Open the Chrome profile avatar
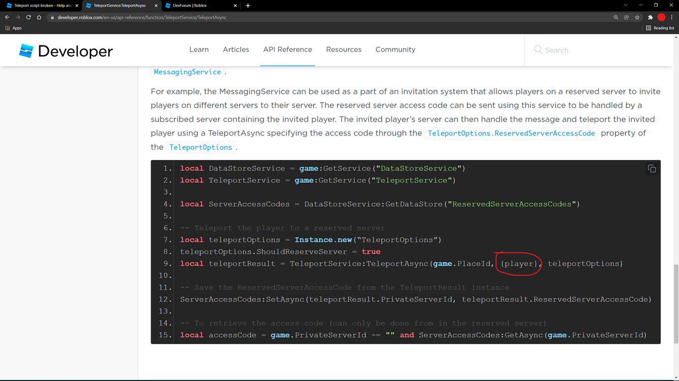 click(x=661, y=17)
